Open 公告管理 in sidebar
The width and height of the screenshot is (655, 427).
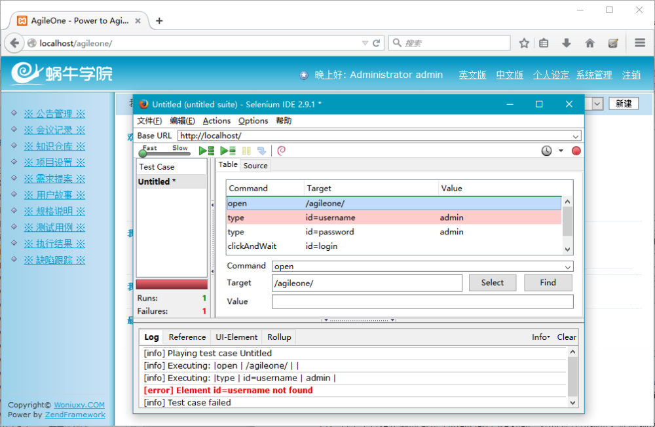pos(54,114)
